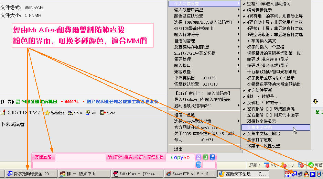Expand 选择 [GB/GBK/Big5输入法码表] submenu

click(x=205, y=22)
